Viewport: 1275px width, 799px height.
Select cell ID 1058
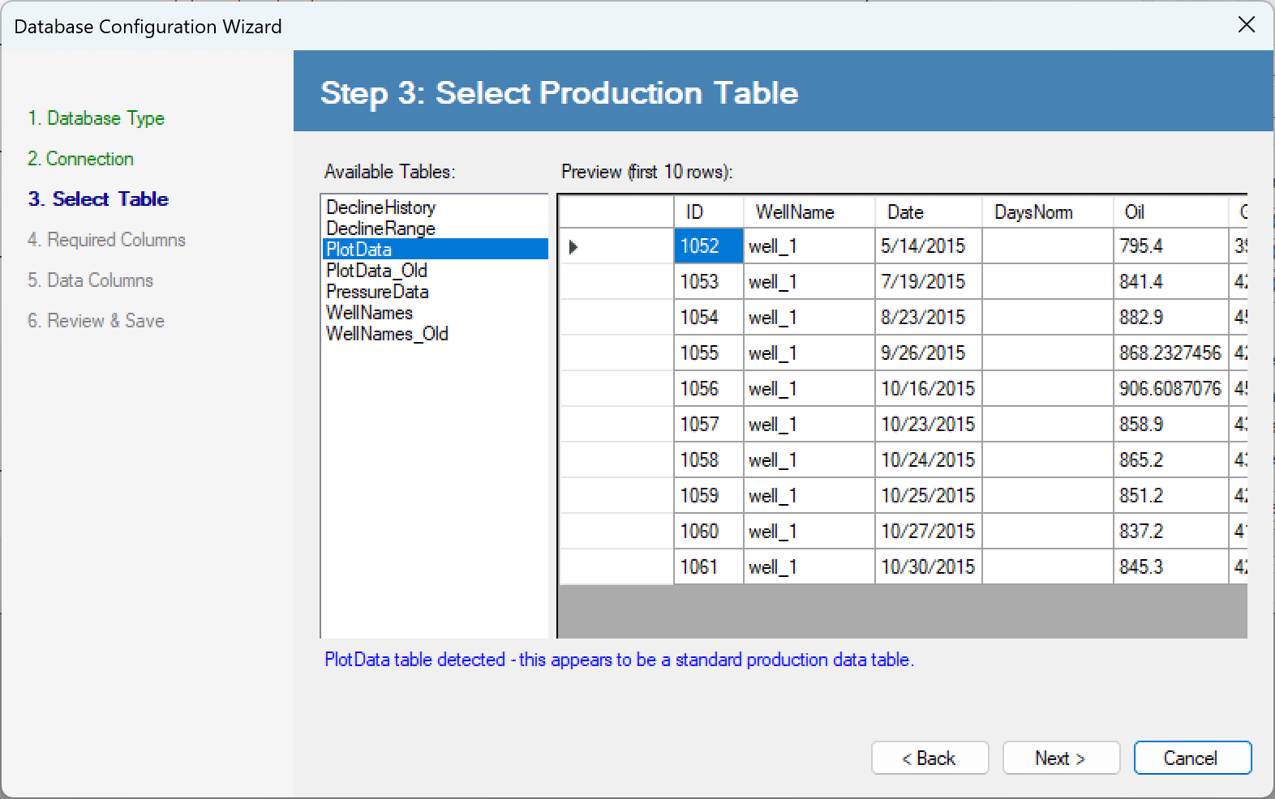[709, 460]
